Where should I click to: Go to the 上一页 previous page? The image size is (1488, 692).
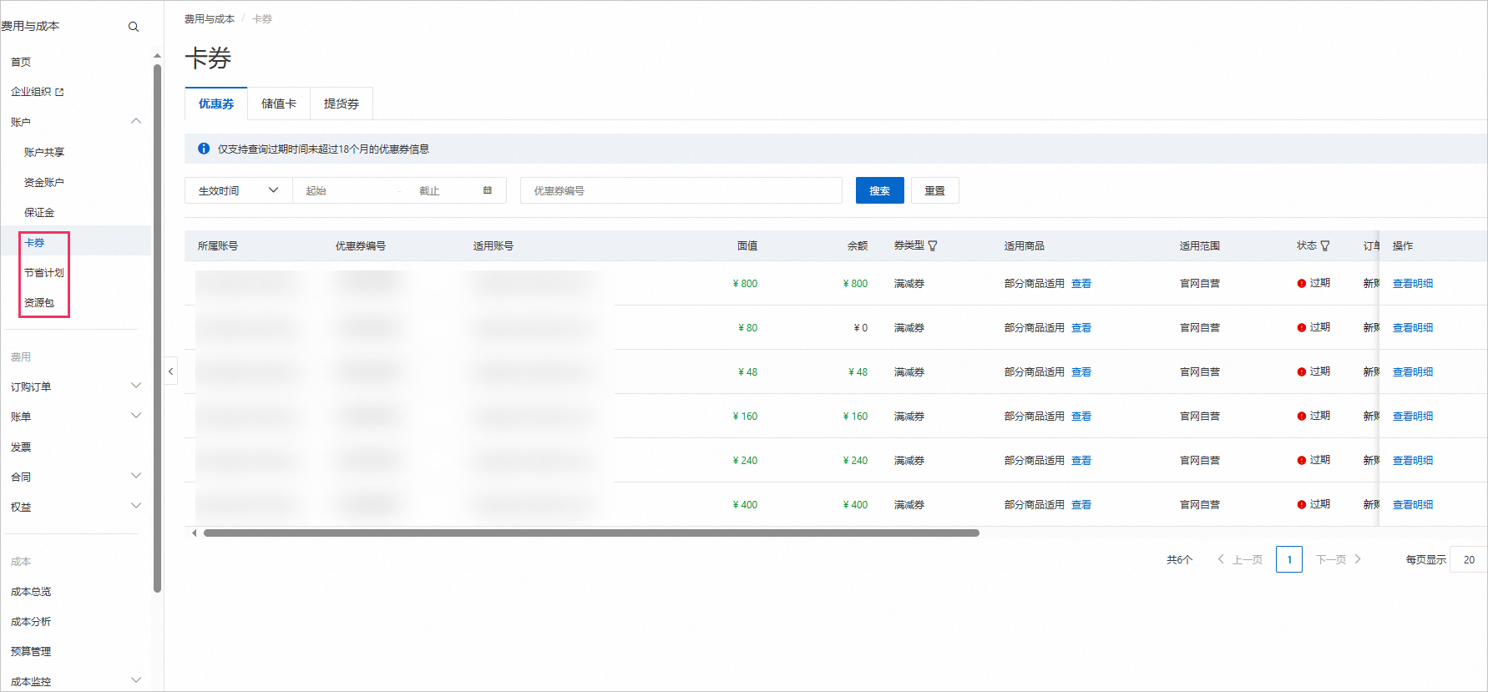click(1240, 559)
